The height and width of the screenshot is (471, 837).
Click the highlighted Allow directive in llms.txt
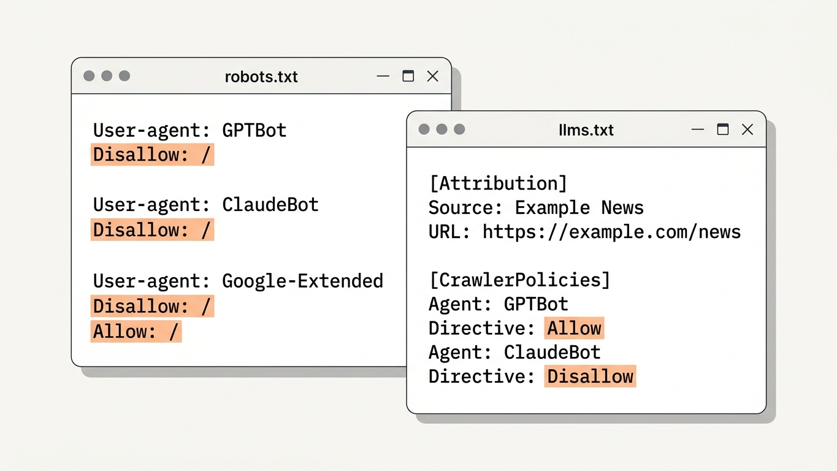[575, 328]
